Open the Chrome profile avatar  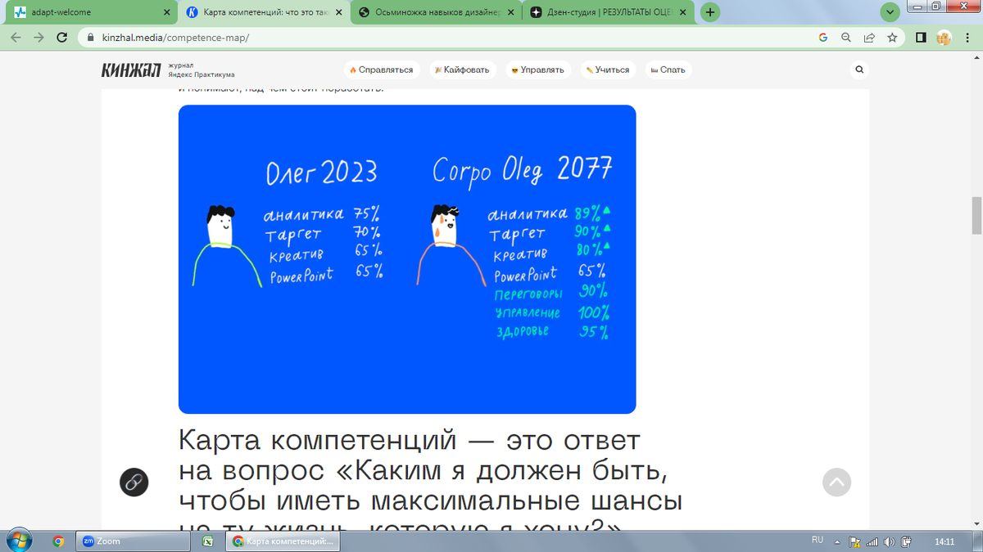944,38
